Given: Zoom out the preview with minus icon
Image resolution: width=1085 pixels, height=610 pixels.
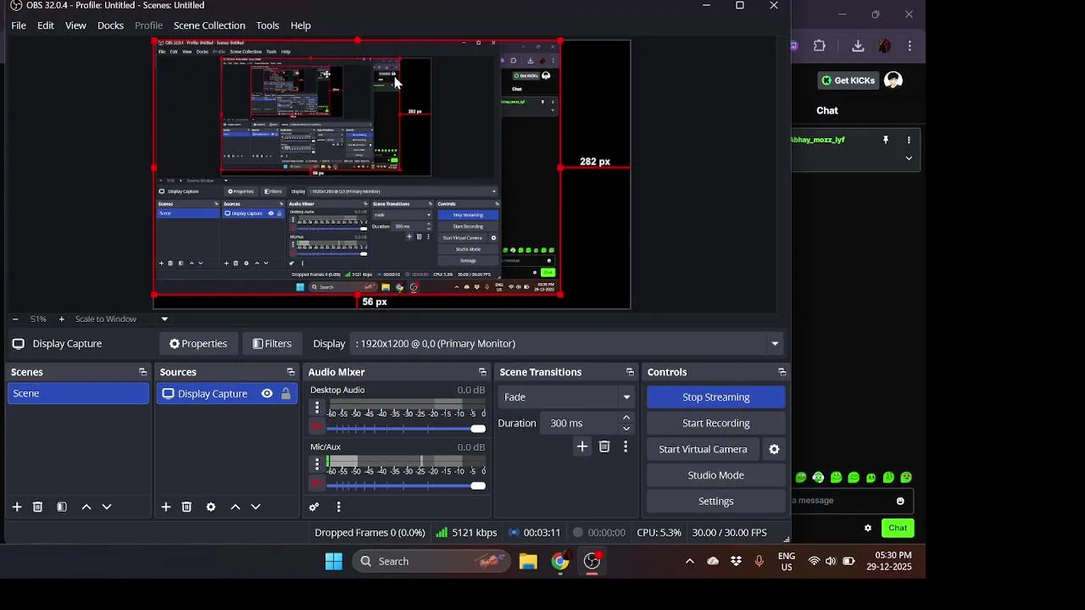Looking at the screenshot, I should pyautogui.click(x=14, y=319).
